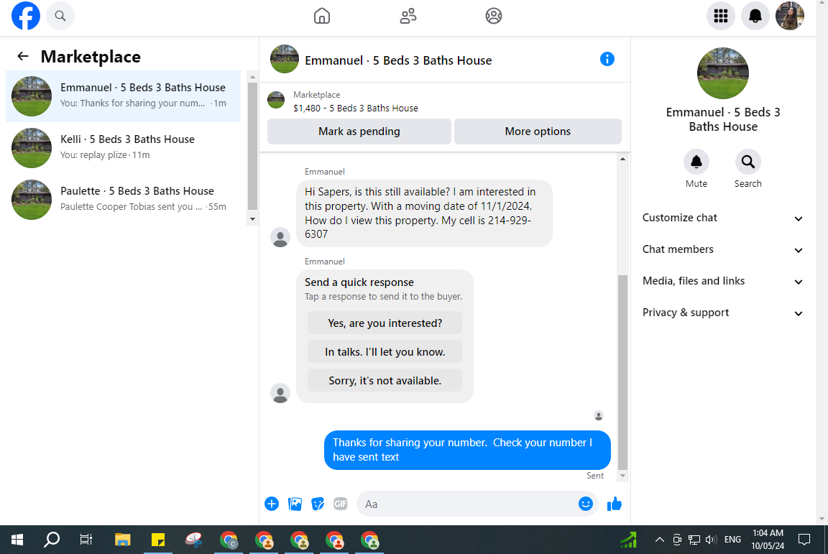Screen dimensions: 828x554
Task: Open the Windows notification center icon
Action: 804,540
